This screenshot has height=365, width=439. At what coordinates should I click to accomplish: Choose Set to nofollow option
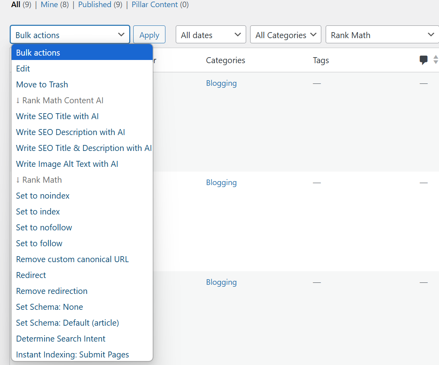(44, 228)
